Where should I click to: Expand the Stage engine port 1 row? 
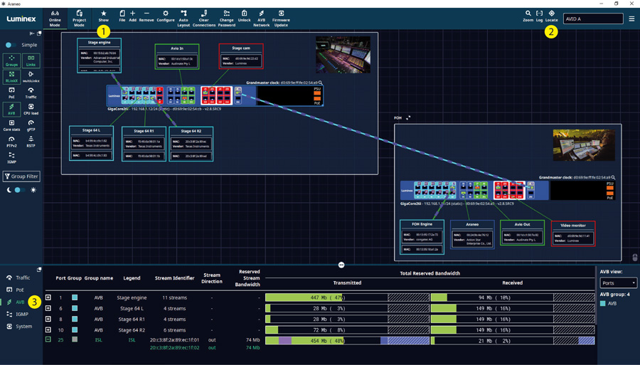[48, 297]
